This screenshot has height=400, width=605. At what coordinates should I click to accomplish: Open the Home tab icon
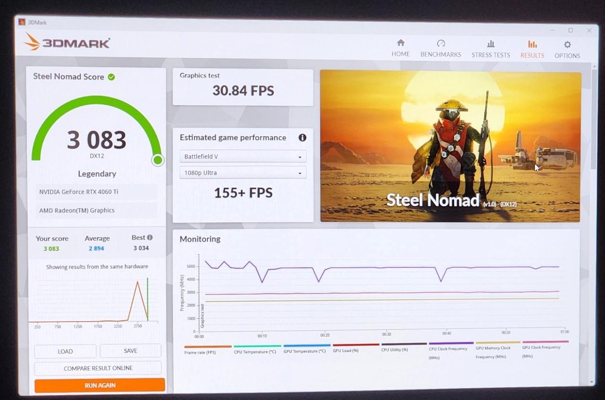coord(401,43)
